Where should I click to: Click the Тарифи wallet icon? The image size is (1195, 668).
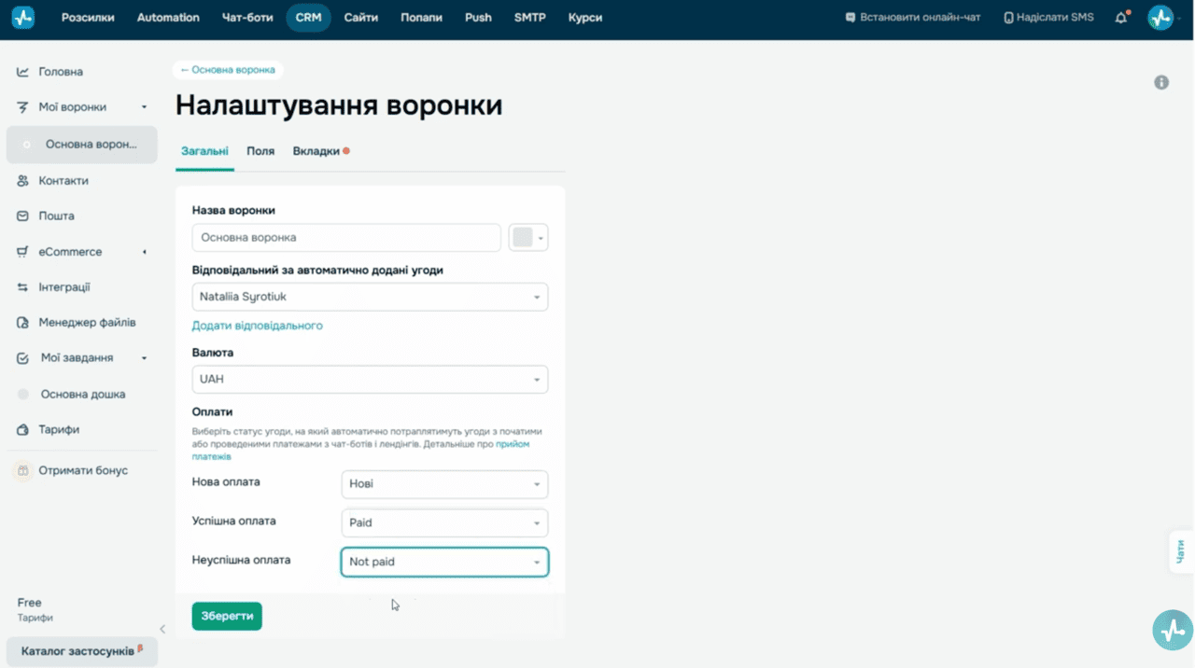click(23, 430)
